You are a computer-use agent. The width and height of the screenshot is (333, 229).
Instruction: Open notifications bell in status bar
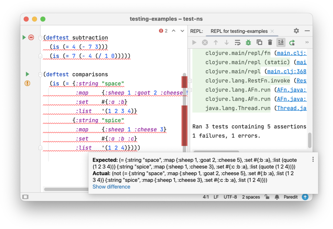point(277,197)
